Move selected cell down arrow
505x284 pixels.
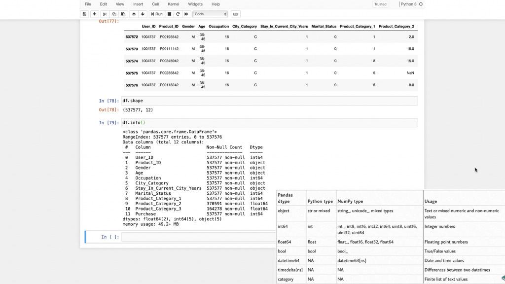[143, 14]
